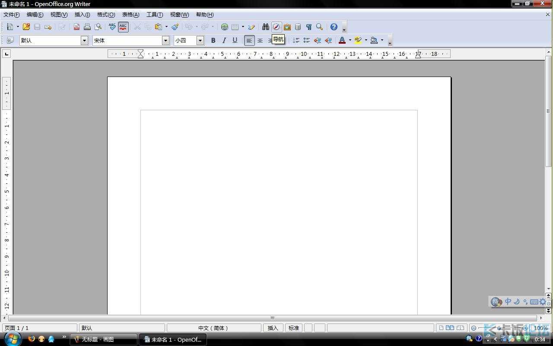Apply yellow Highlighting color swatch
The width and height of the screenshot is (553, 346).
coord(358,40)
